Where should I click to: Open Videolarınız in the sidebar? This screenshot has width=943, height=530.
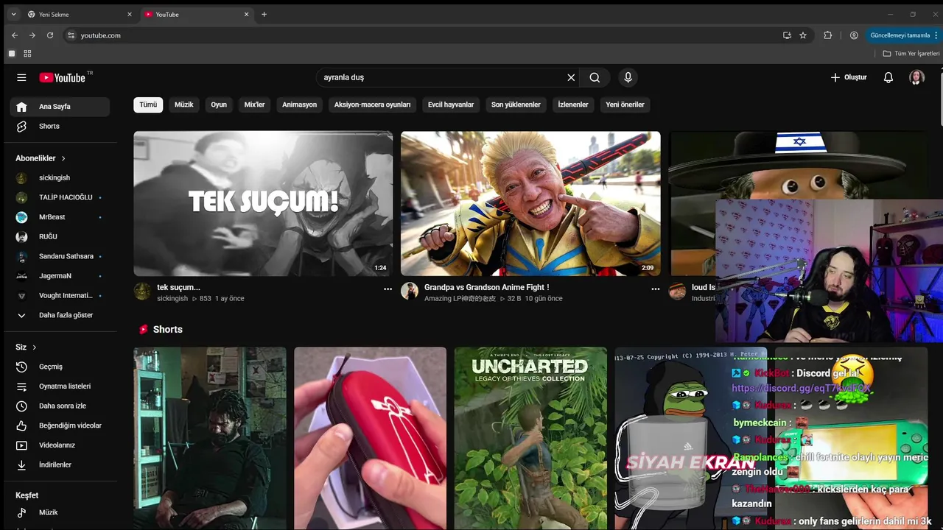pyautogui.click(x=60, y=445)
